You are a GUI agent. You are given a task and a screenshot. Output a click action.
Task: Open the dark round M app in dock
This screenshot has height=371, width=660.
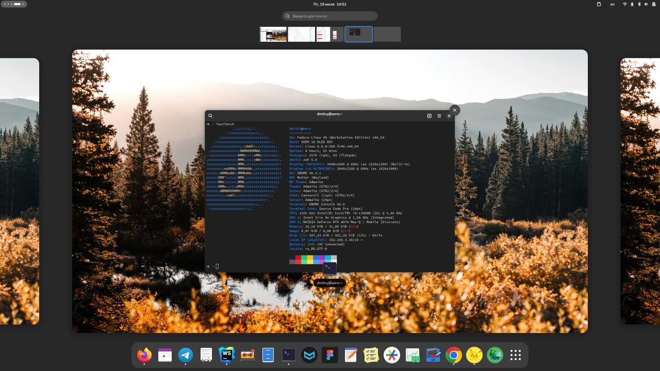[x=309, y=355]
